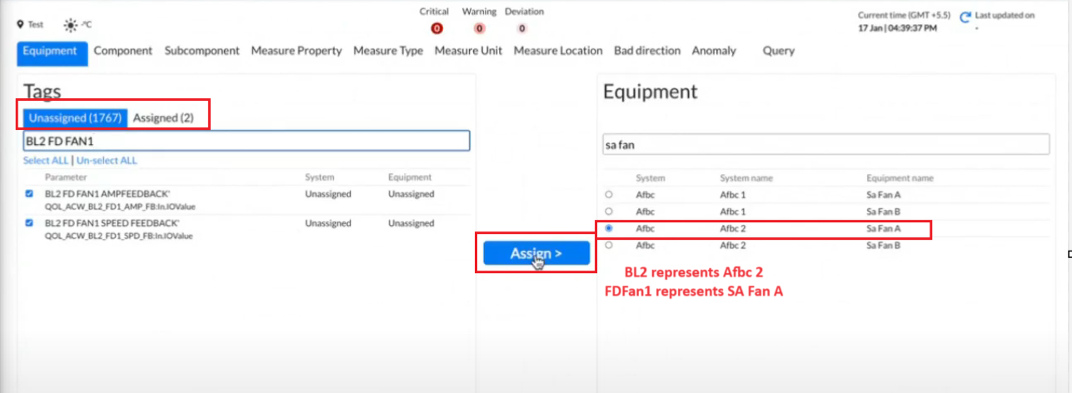Select the Afbc 2 Sa Fan B radio button

coord(609,246)
